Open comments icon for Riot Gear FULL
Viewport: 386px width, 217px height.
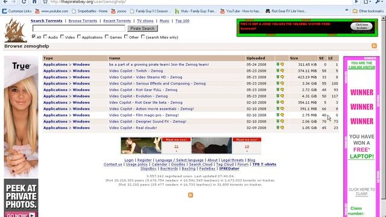[282, 90]
